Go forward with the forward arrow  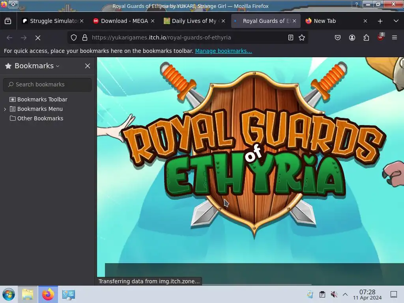click(24, 38)
